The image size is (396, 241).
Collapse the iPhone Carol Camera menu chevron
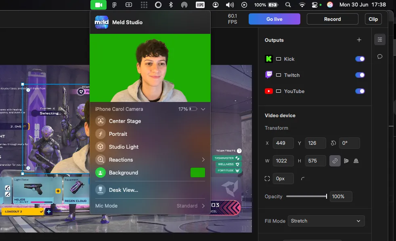click(x=203, y=109)
